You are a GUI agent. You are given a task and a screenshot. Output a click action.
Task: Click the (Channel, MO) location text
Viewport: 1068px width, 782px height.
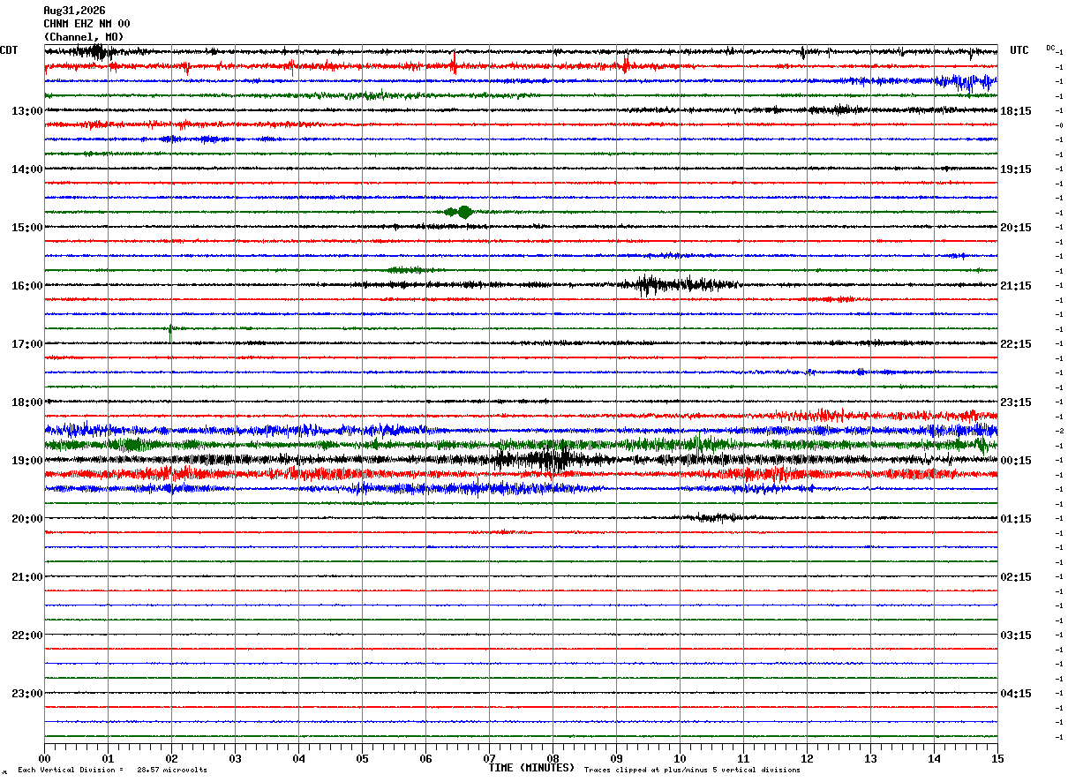[84, 37]
